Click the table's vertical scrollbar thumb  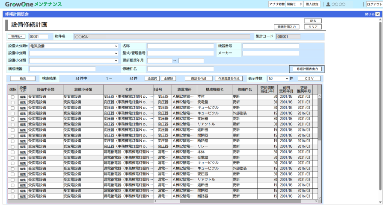(x=320, y=120)
